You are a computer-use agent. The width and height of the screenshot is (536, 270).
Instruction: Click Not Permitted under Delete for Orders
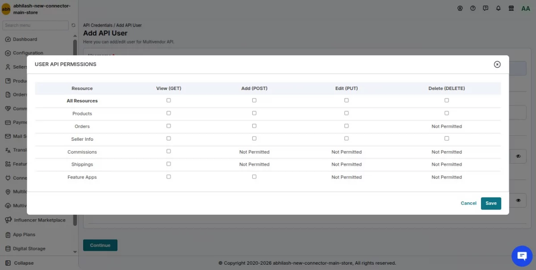pos(447,127)
